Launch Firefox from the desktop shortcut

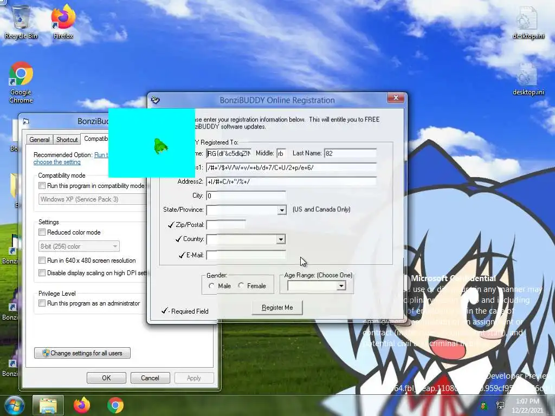63,22
